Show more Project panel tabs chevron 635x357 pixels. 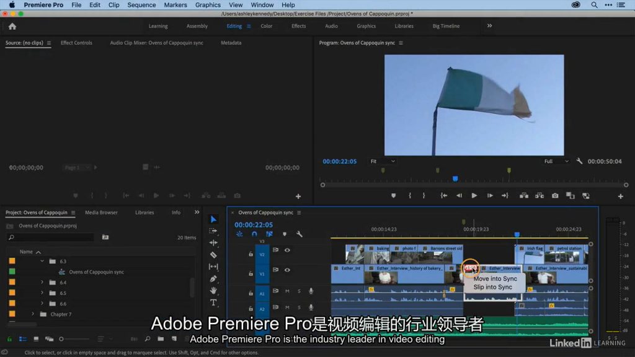pos(197,212)
